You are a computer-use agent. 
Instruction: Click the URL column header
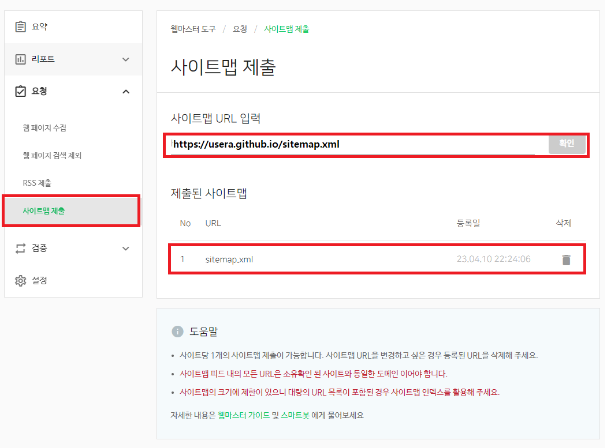coord(213,223)
